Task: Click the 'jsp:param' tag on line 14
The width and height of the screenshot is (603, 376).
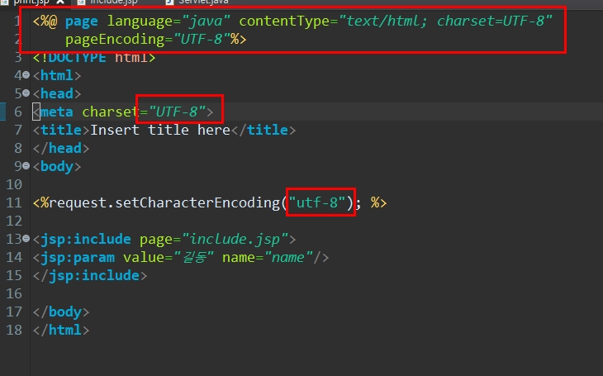Action: (74, 257)
